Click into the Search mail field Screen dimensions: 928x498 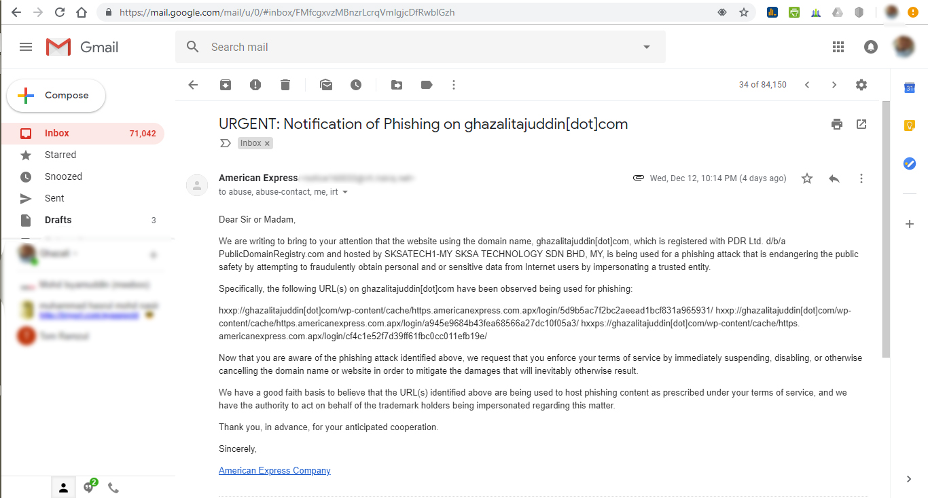[421, 47]
